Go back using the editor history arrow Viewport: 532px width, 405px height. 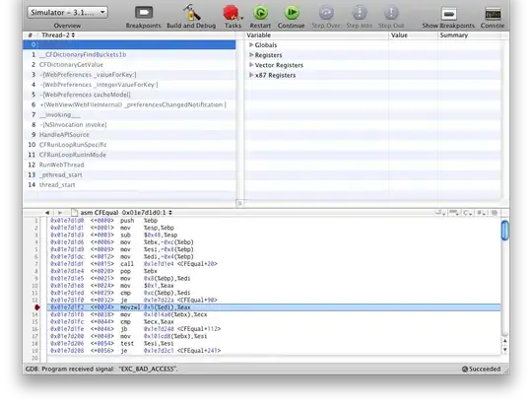pyautogui.click(x=47, y=213)
